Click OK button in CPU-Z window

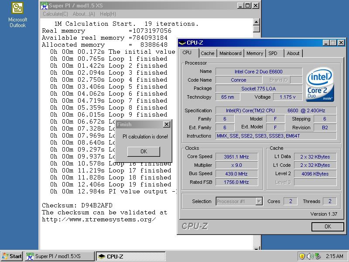tap(328, 227)
